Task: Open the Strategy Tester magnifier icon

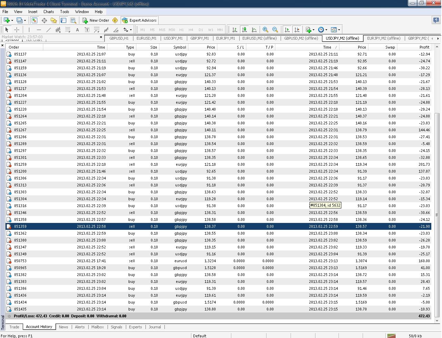Action: [73, 20]
